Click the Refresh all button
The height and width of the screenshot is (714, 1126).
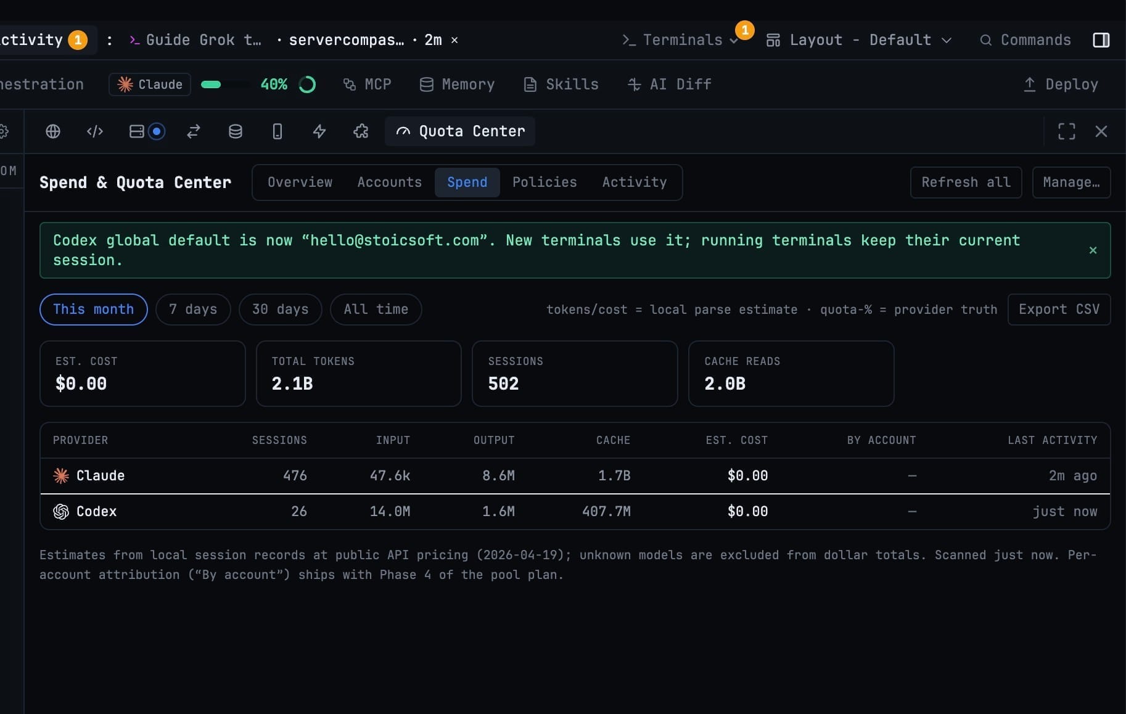tap(966, 183)
